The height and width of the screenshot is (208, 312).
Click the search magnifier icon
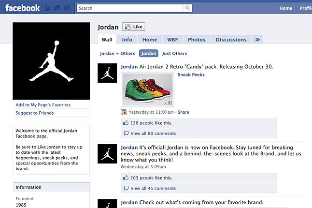[x=187, y=8]
